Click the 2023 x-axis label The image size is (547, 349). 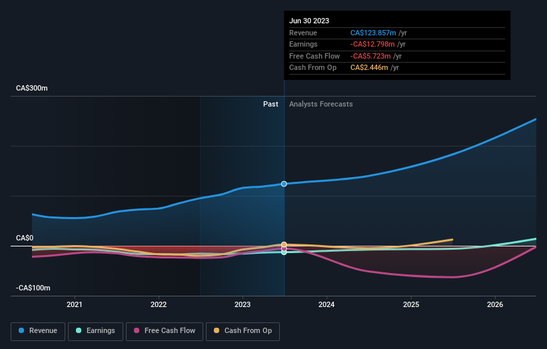click(x=243, y=304)
